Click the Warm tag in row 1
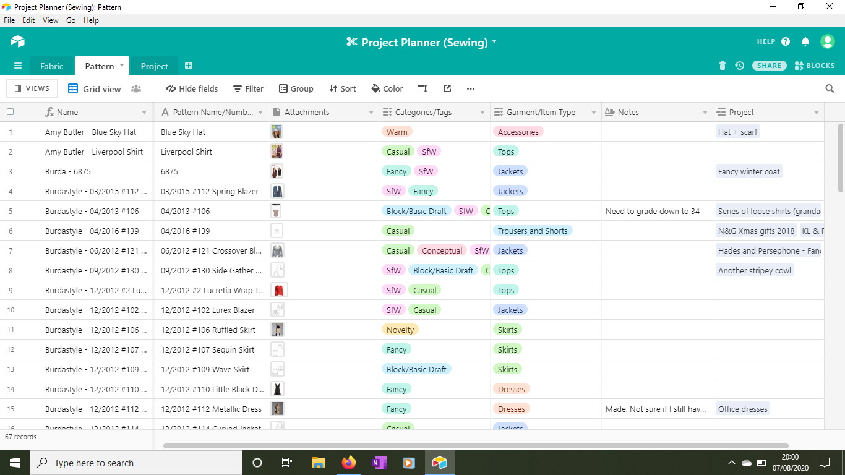845x475 pixels. [397, 132]
